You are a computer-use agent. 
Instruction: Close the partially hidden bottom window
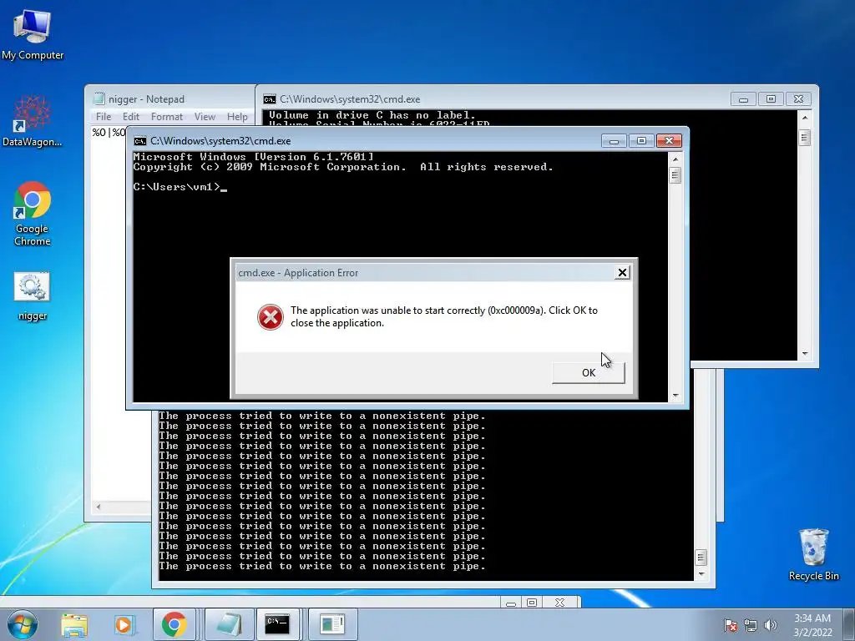[x=560, y=603]
